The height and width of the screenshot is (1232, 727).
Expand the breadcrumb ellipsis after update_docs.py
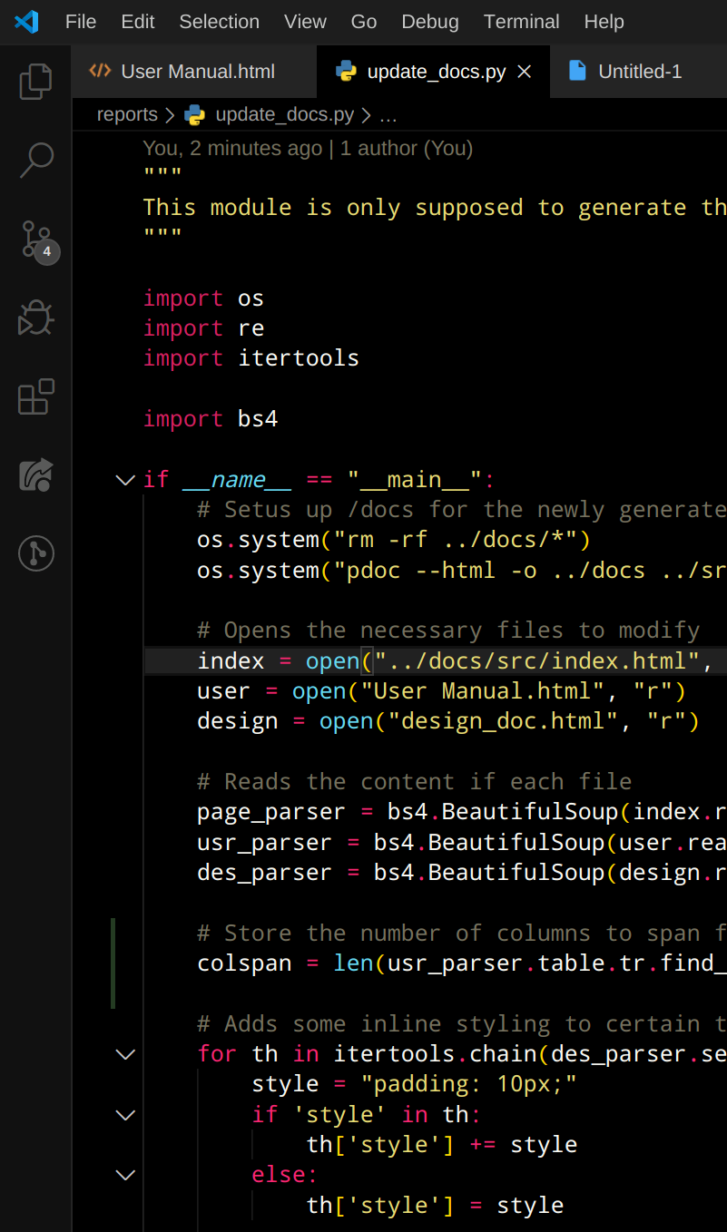(x=388, y=115)
